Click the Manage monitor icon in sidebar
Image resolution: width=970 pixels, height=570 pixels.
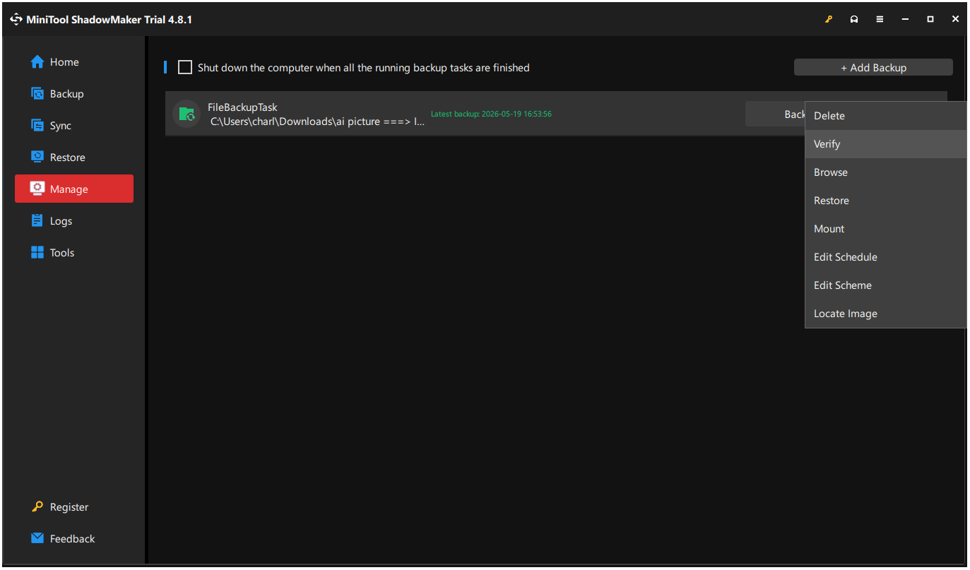(37, 189)
